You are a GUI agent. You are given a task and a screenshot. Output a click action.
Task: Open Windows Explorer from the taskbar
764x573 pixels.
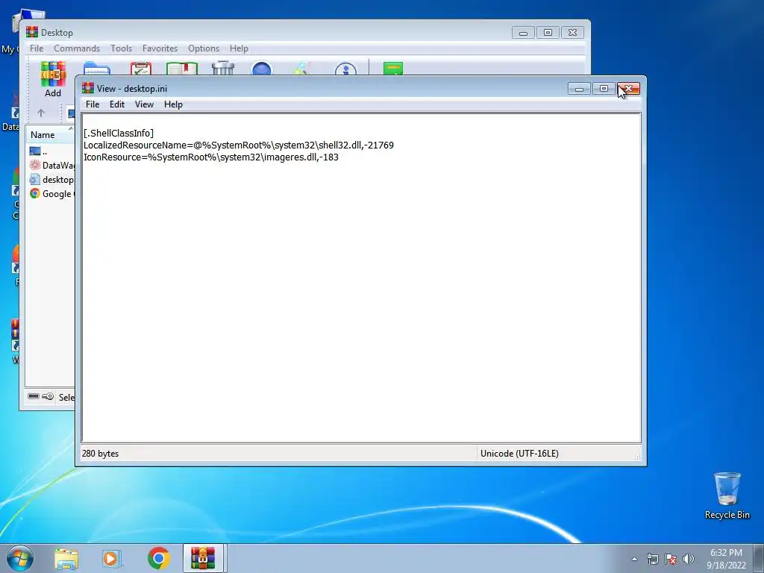click(x=66, y=558)
